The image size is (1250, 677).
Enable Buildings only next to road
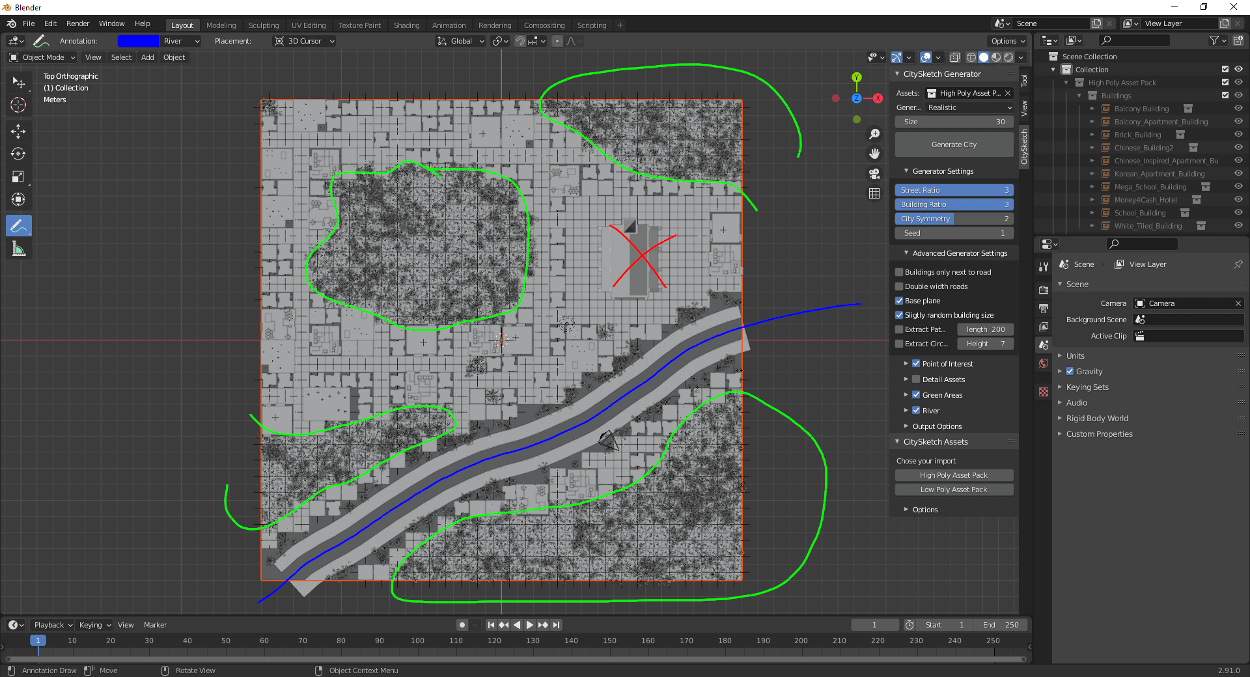899,272
